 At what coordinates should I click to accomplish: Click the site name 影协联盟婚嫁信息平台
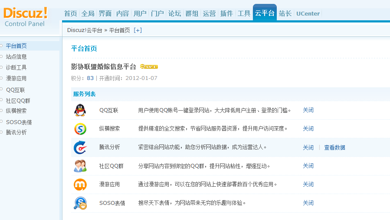point(104,67)
